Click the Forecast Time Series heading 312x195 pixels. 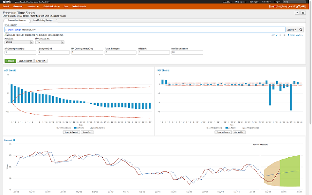pos(19,13)
